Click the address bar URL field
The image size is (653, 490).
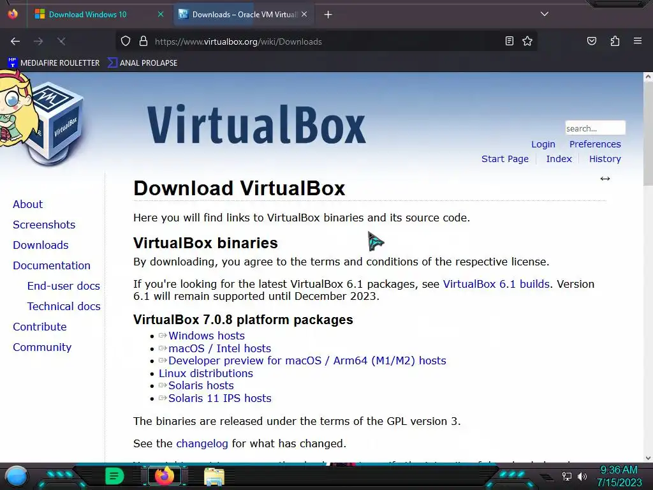tap(327, 41)
